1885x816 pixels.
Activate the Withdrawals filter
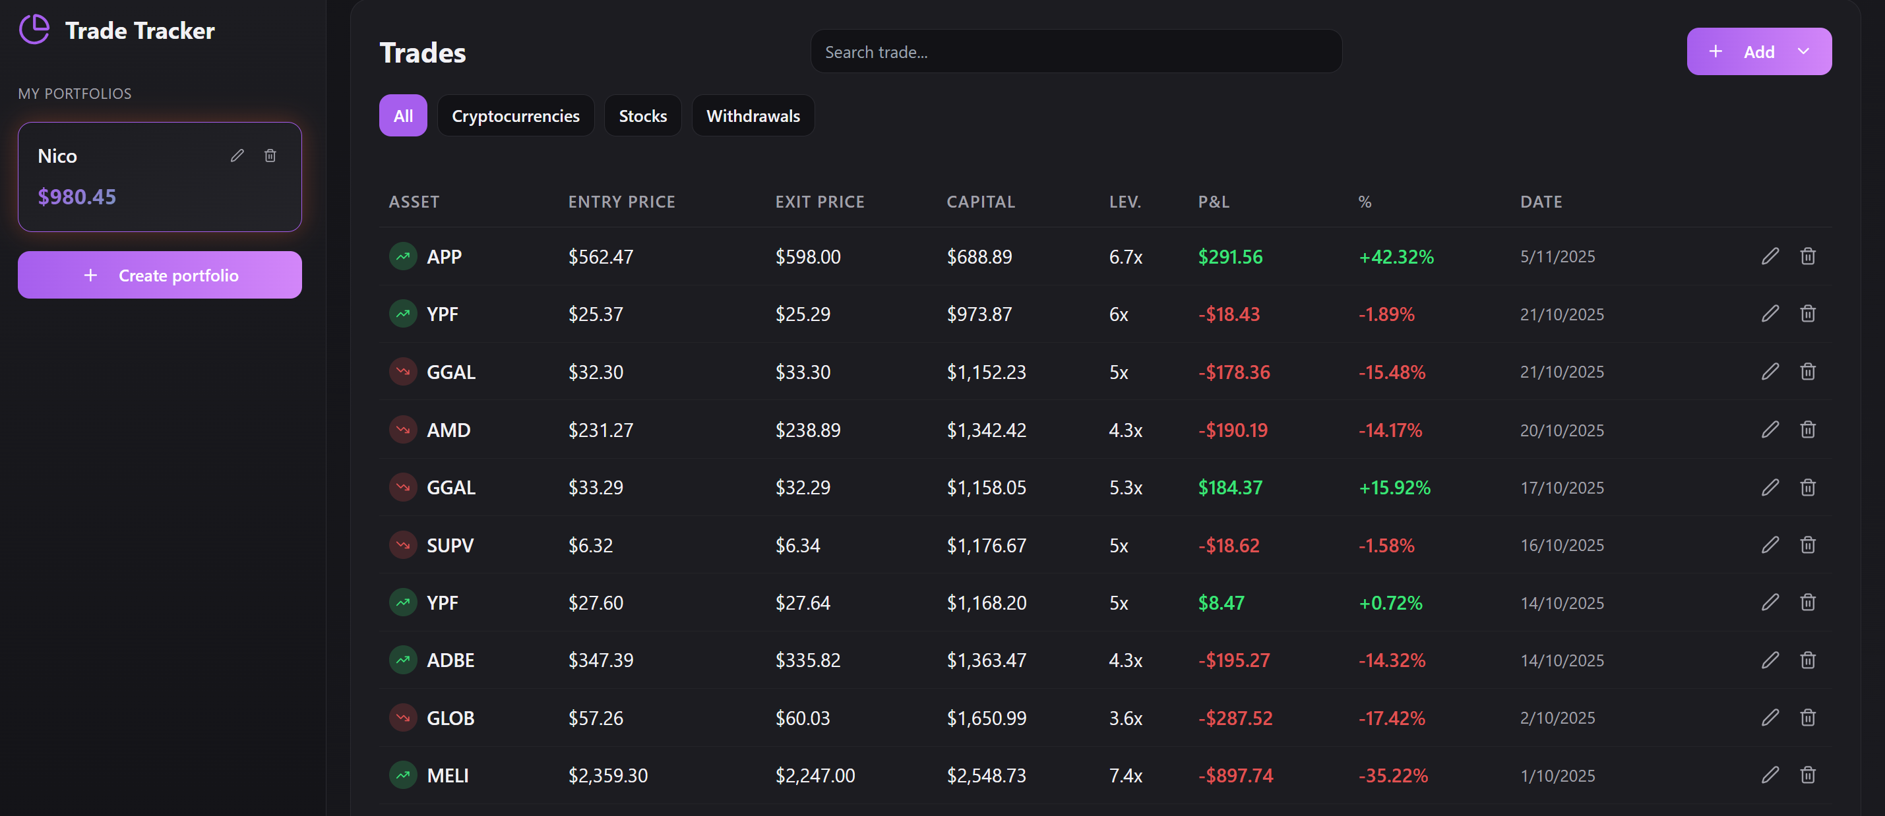point(753,115)
